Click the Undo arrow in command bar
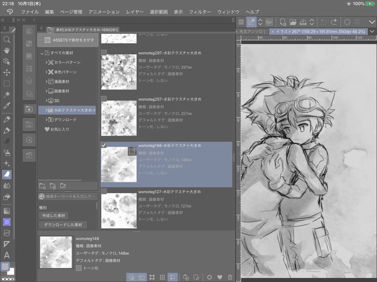 (324, 22)
